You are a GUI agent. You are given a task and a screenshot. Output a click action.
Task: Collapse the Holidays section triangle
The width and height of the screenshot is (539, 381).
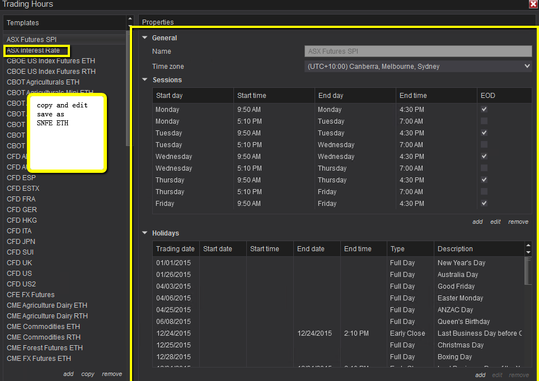click(x=145, y=233)
